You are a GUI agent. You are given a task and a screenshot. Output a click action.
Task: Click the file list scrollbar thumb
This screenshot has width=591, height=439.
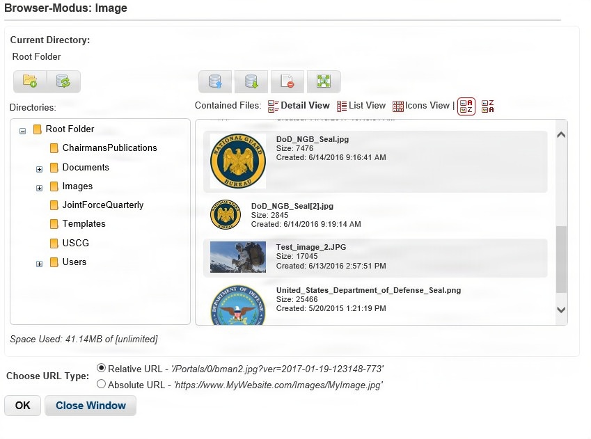click(561, 260)
